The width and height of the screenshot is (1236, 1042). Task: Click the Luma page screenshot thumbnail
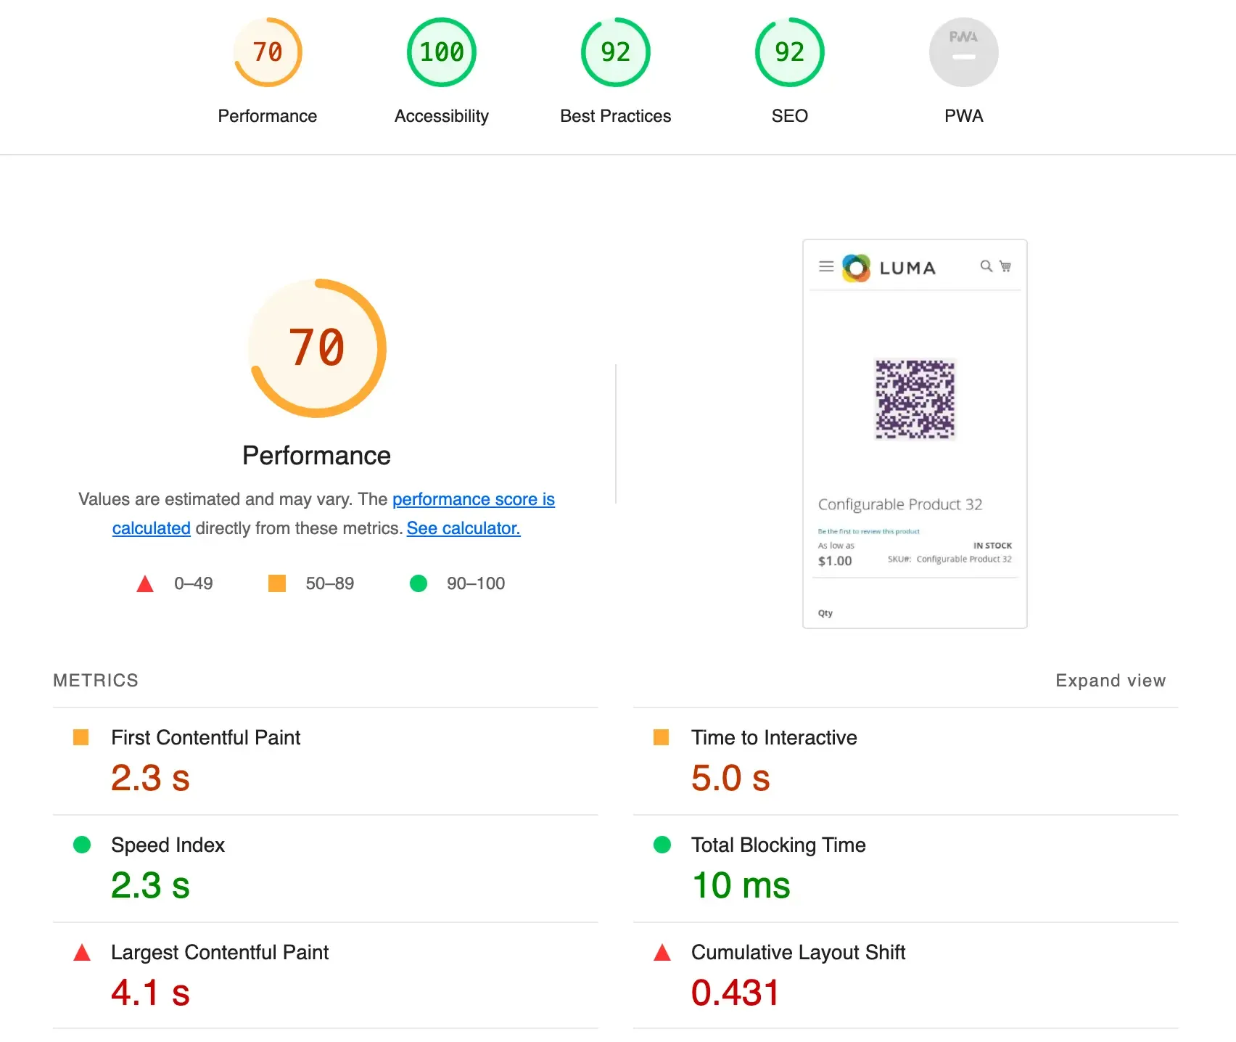[915, 434]
